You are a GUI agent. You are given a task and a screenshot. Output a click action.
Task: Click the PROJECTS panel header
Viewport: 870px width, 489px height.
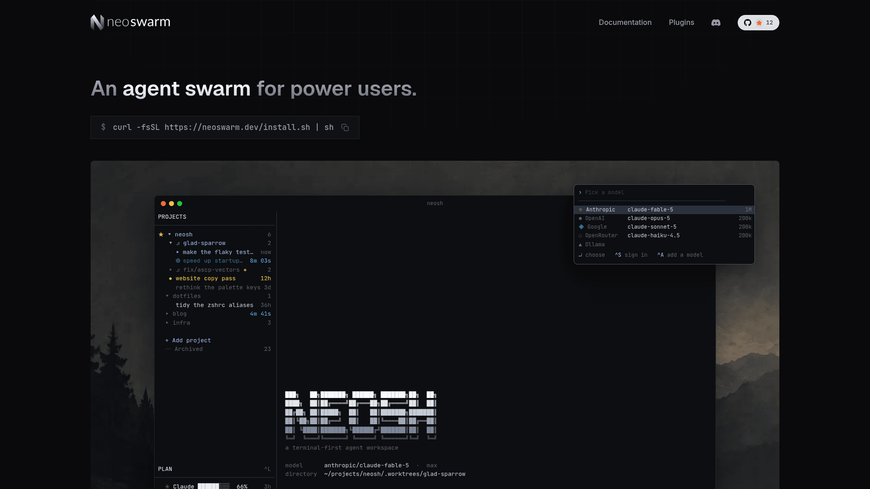(x=172, y=217)
